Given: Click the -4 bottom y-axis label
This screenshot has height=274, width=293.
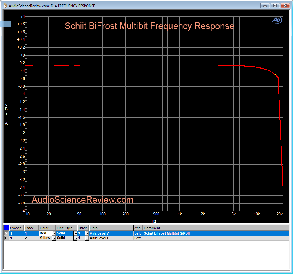Looking at the screenshot, I should 23,211.
